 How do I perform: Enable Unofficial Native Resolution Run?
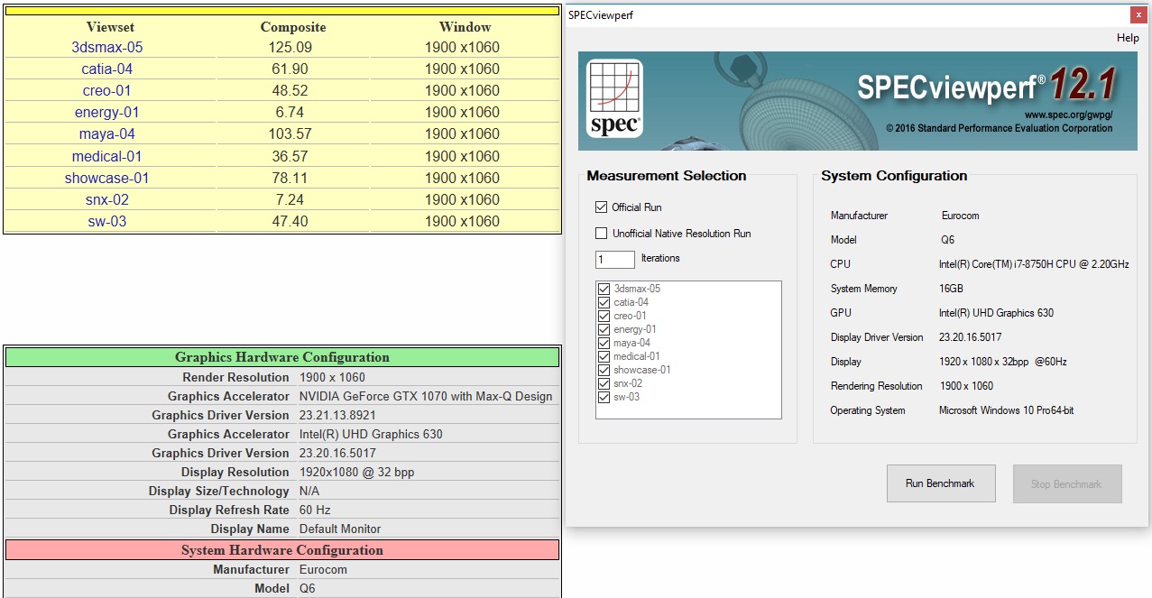point(602,234)
